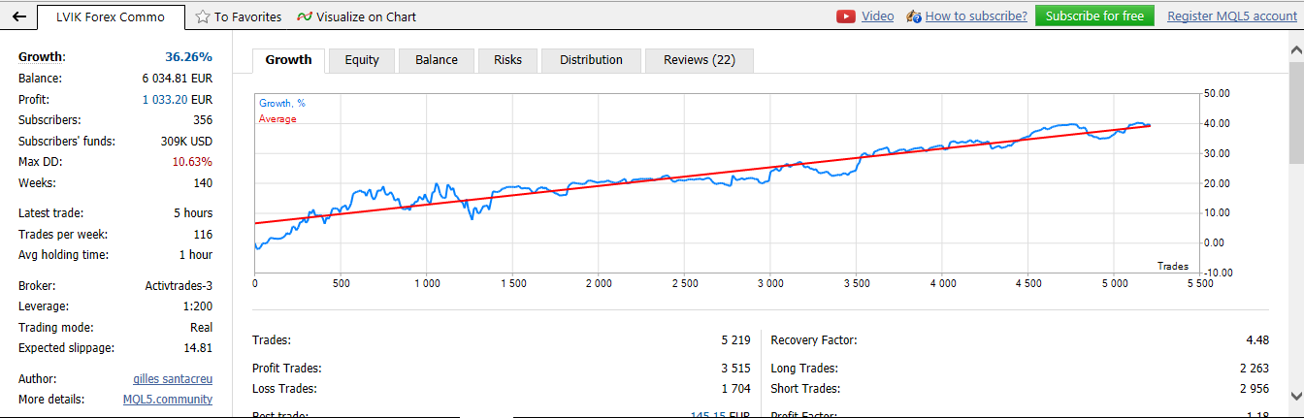This screenshot has width=1304, height=418.
Task: Click the scrollbar down arrow
Action: click(x=1295, y=396)
